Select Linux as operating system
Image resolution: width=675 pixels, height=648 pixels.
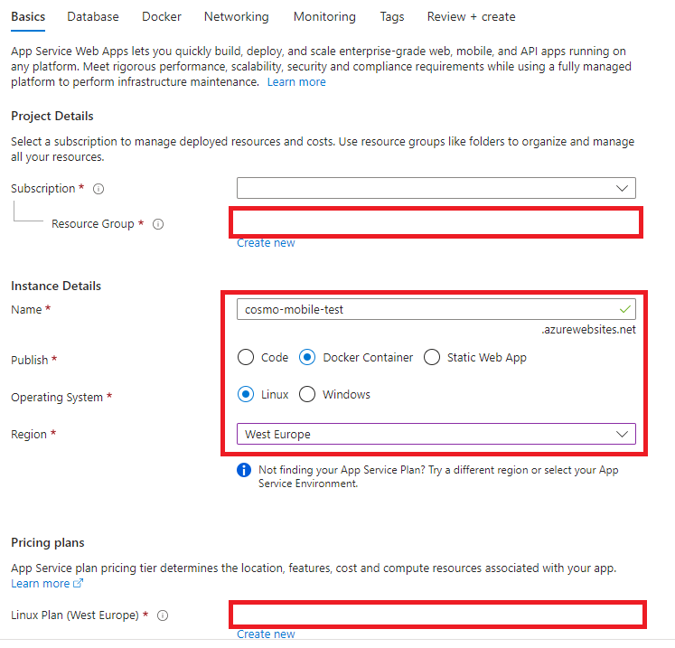(246, 394)
